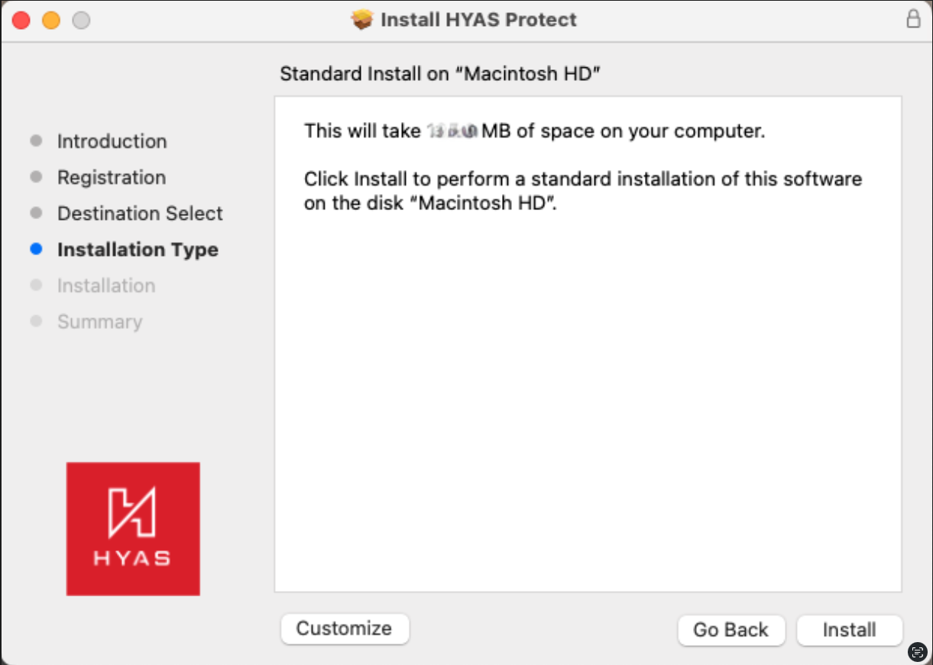Select the Introduction step label
This screenshot has width=933, height=665.
112,141
